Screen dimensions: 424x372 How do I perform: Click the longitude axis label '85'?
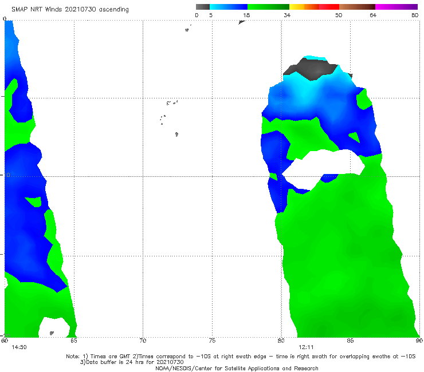(350, 341)
